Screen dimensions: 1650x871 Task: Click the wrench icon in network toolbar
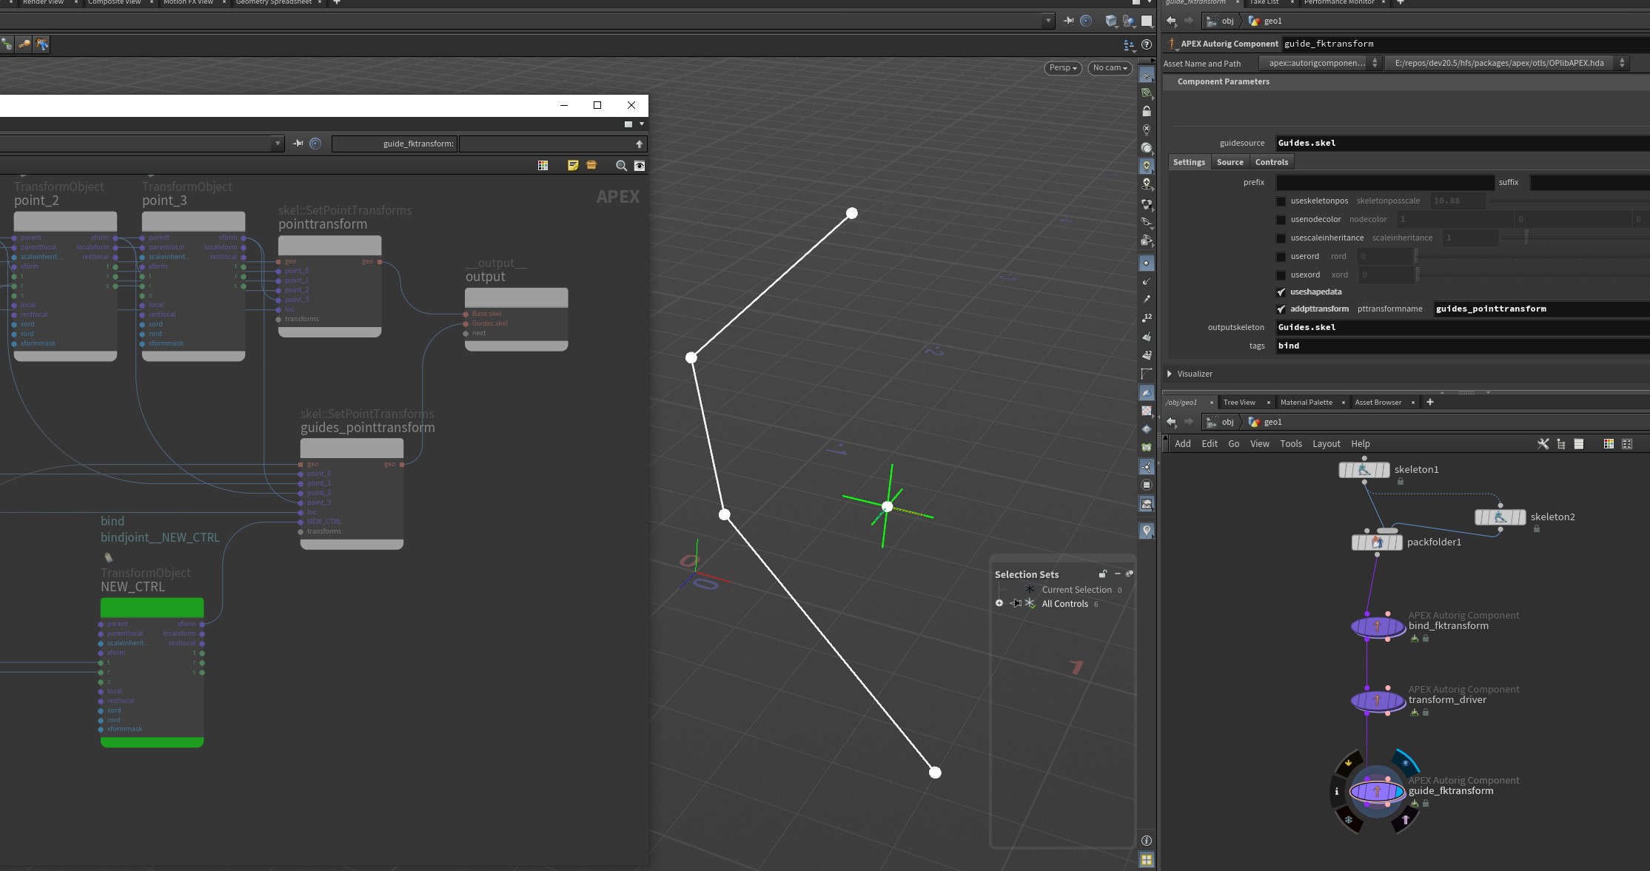coord(1543,444)
